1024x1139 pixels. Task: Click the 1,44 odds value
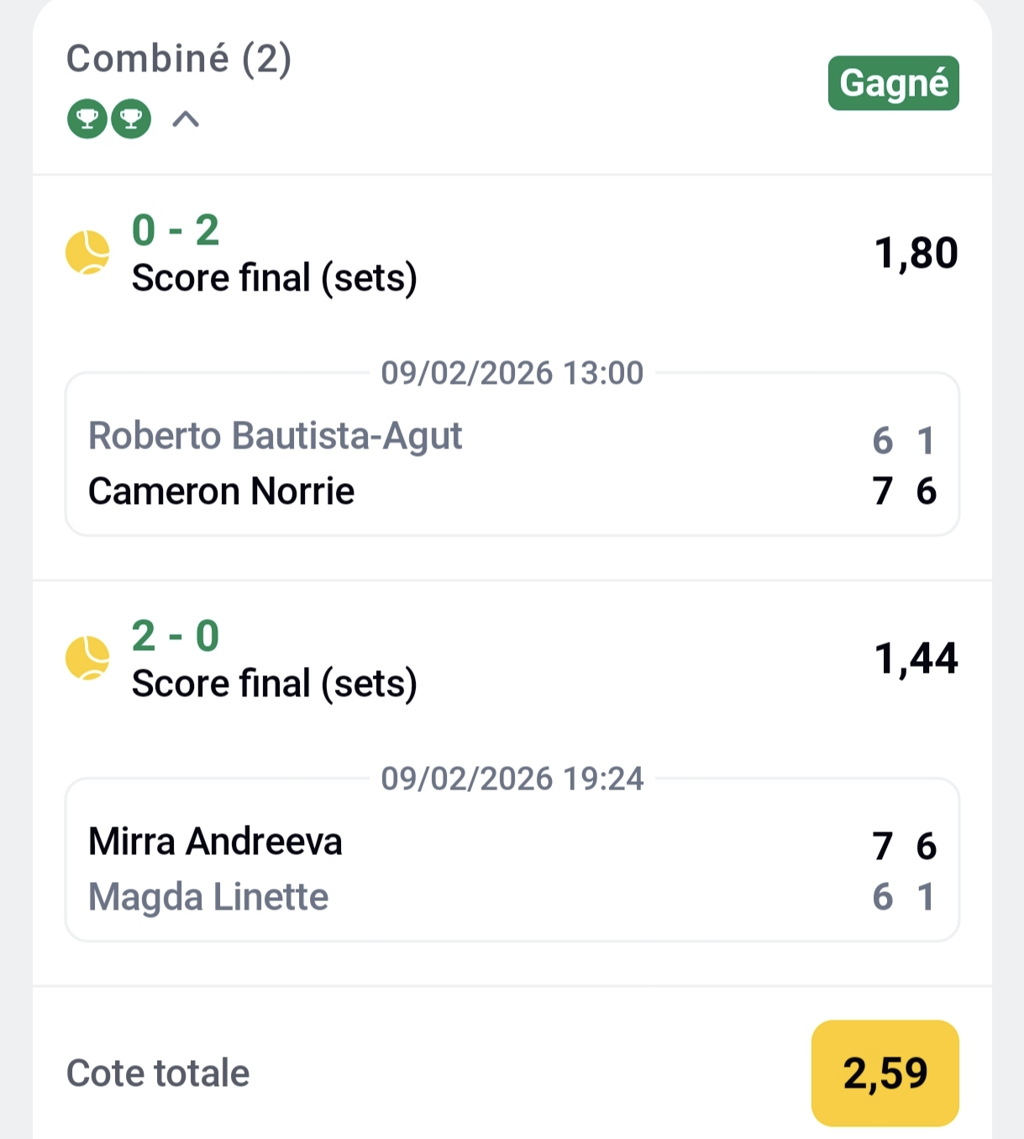coord(916,659)
